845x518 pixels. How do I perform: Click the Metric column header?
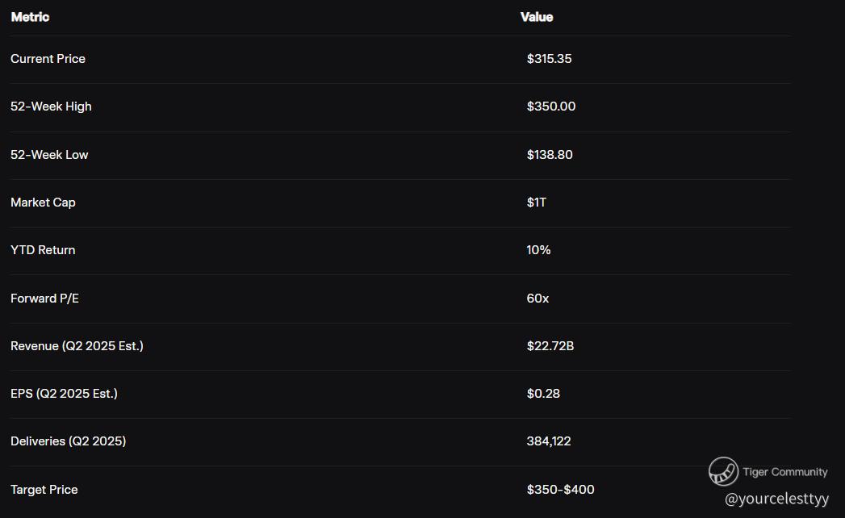coord(30,17)
